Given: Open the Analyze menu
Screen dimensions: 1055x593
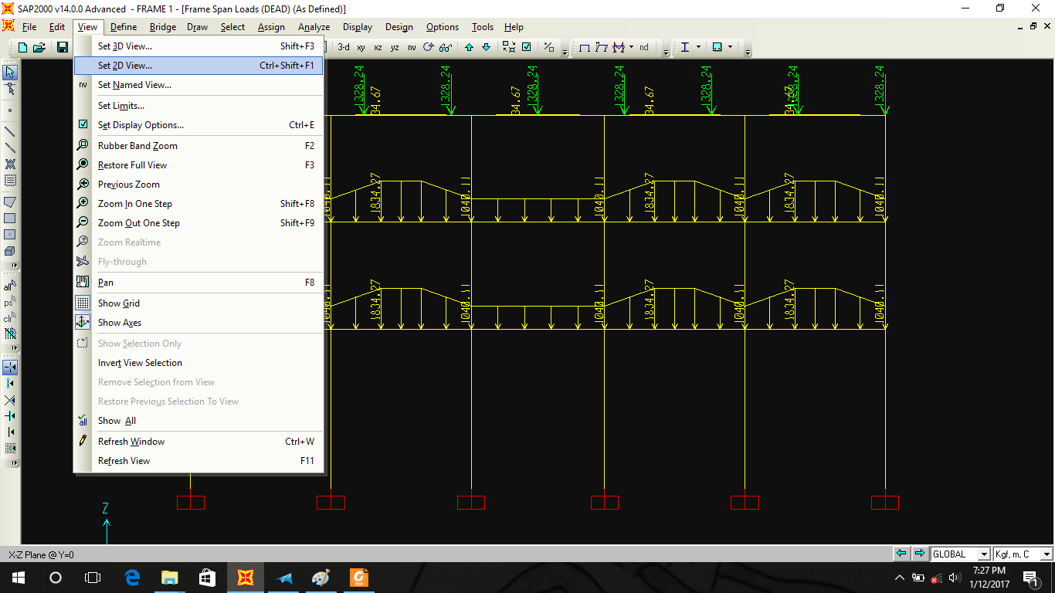Looking at the screenshot, I should click(x=314, y=27).
